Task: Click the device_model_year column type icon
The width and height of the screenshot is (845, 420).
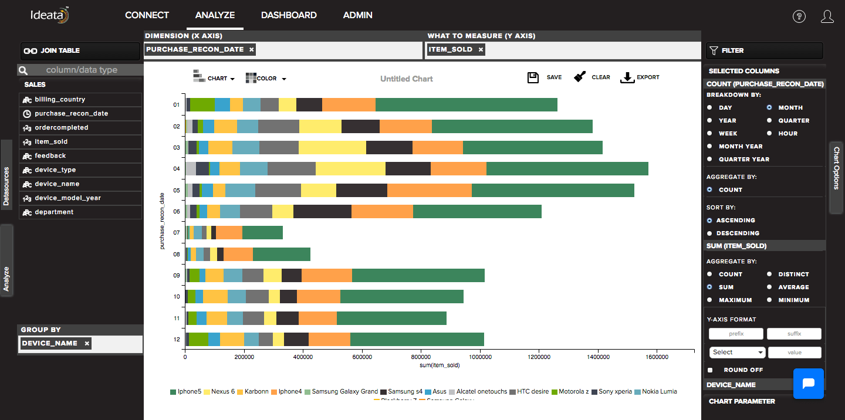Action: 27,198
